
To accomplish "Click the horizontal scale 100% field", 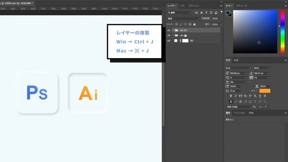I will coord(265,86).
